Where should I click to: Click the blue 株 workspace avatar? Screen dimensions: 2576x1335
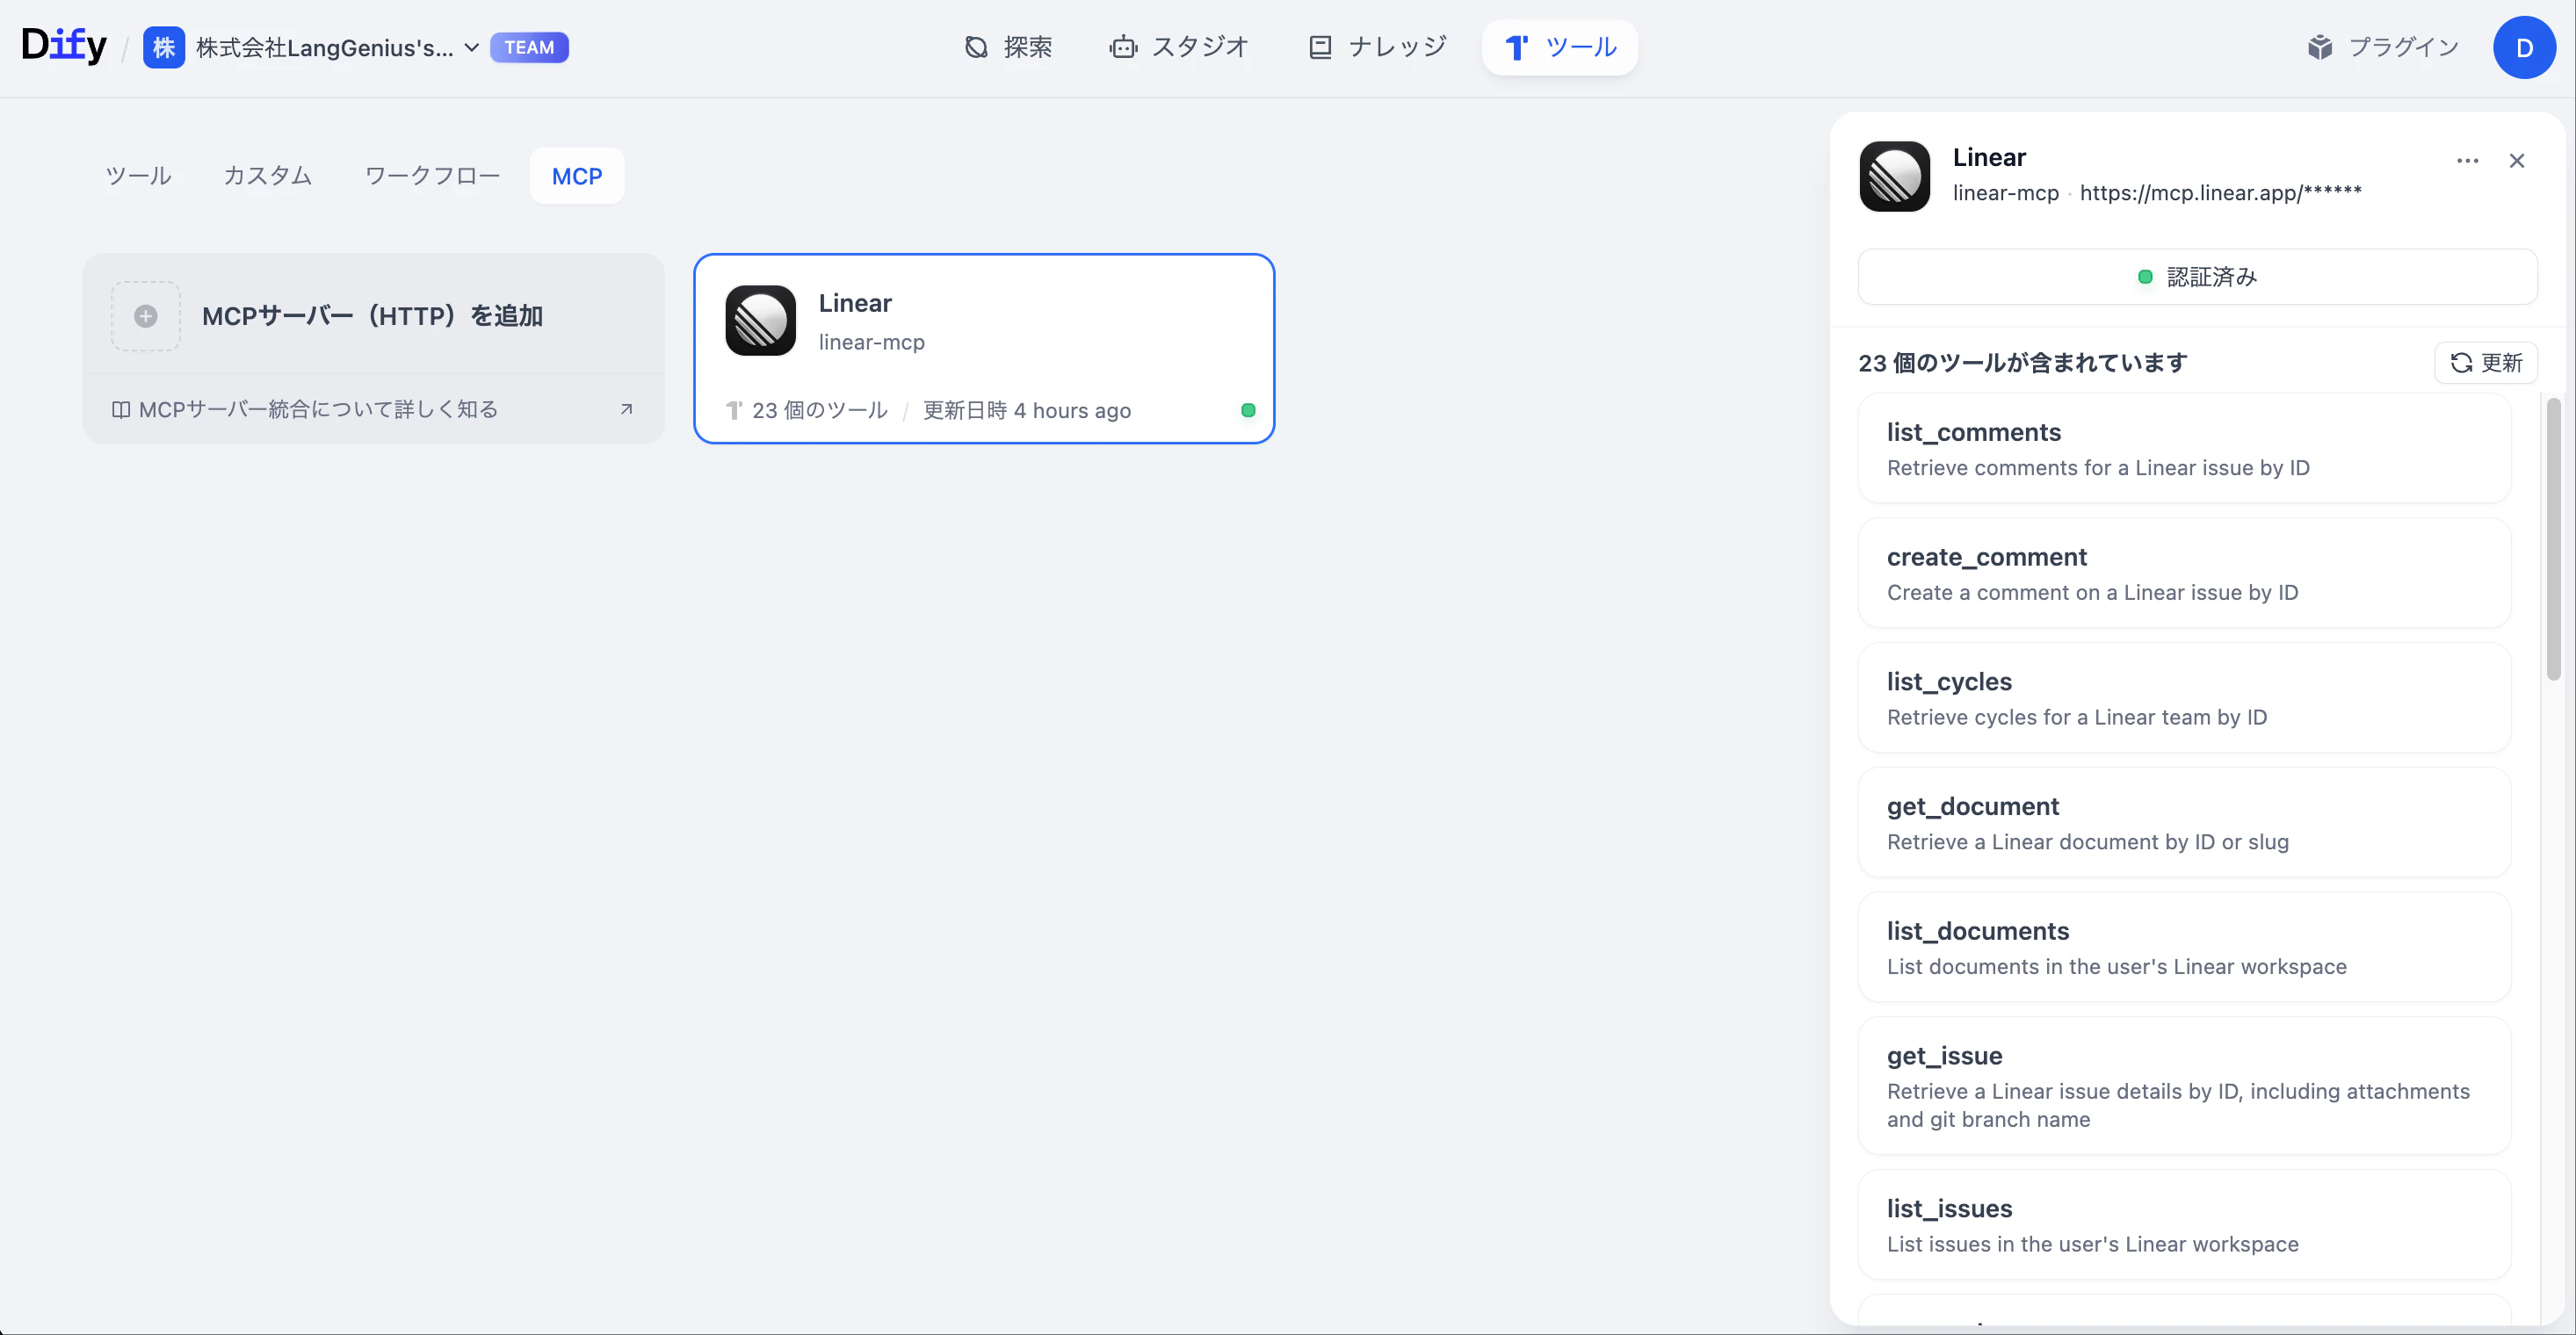tap(164, 47)
